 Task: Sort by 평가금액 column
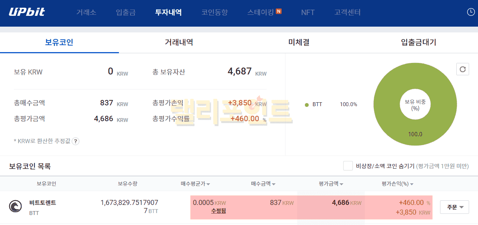[330, 184]
